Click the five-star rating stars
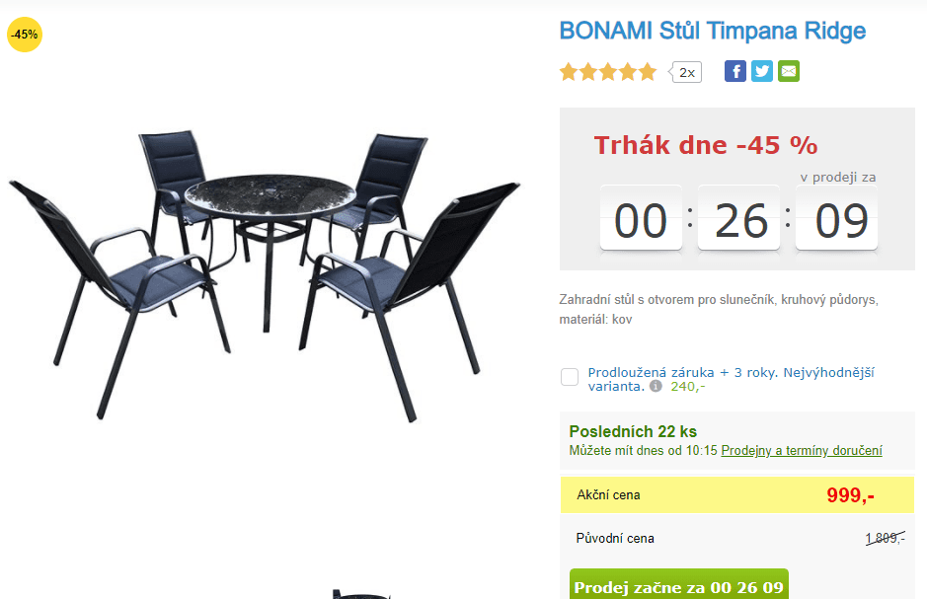Image resolution: width=927 pixels, height=599 pixels. (x=608, y=72)
